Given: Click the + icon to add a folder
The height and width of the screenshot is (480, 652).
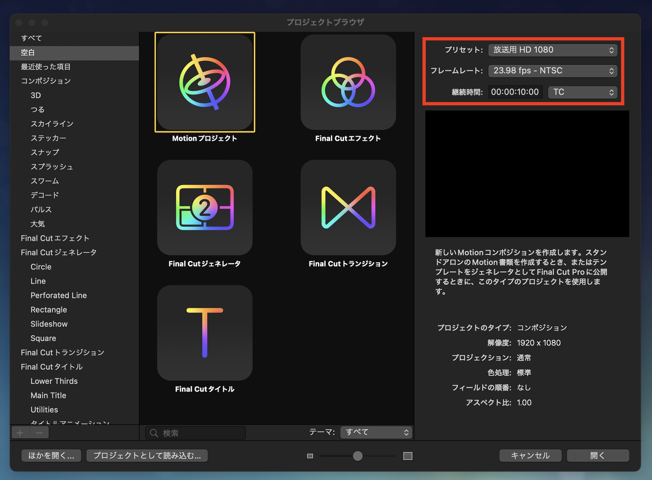Looking at the screenshot, I should coord(20,432).
